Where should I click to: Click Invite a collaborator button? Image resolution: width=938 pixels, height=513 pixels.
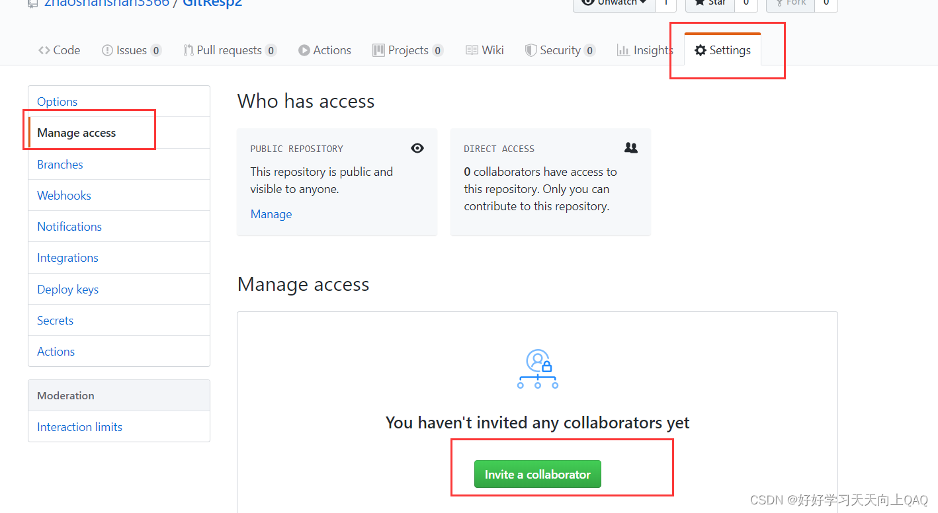tap(538, 474)
